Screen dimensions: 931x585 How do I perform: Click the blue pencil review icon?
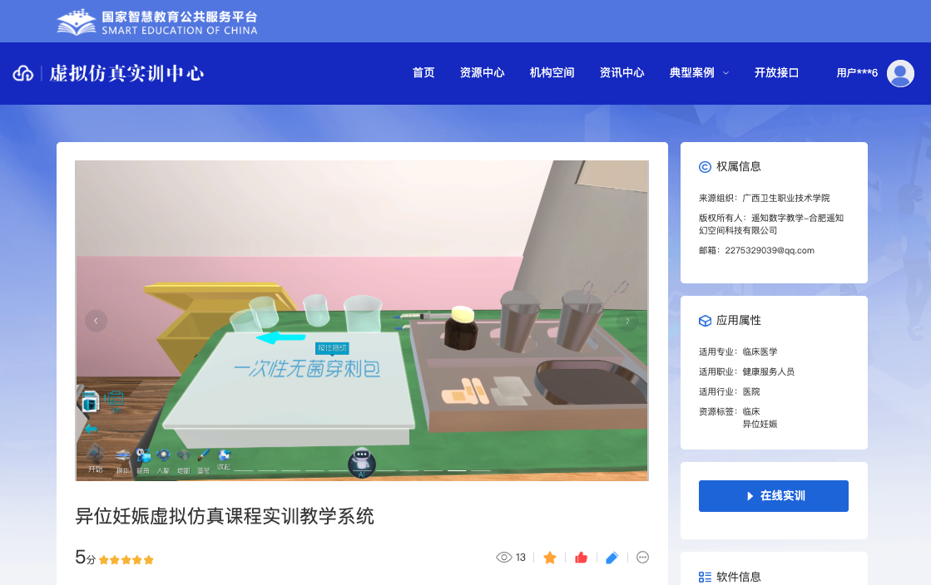tap(612, 558)
